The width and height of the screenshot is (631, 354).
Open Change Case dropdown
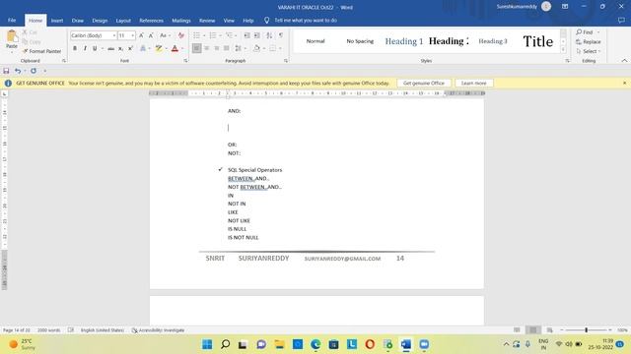pyautogui.click(x=165, y=35)
